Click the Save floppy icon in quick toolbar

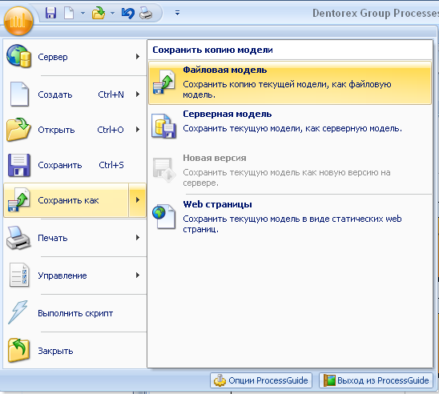[x=50, y=13]
